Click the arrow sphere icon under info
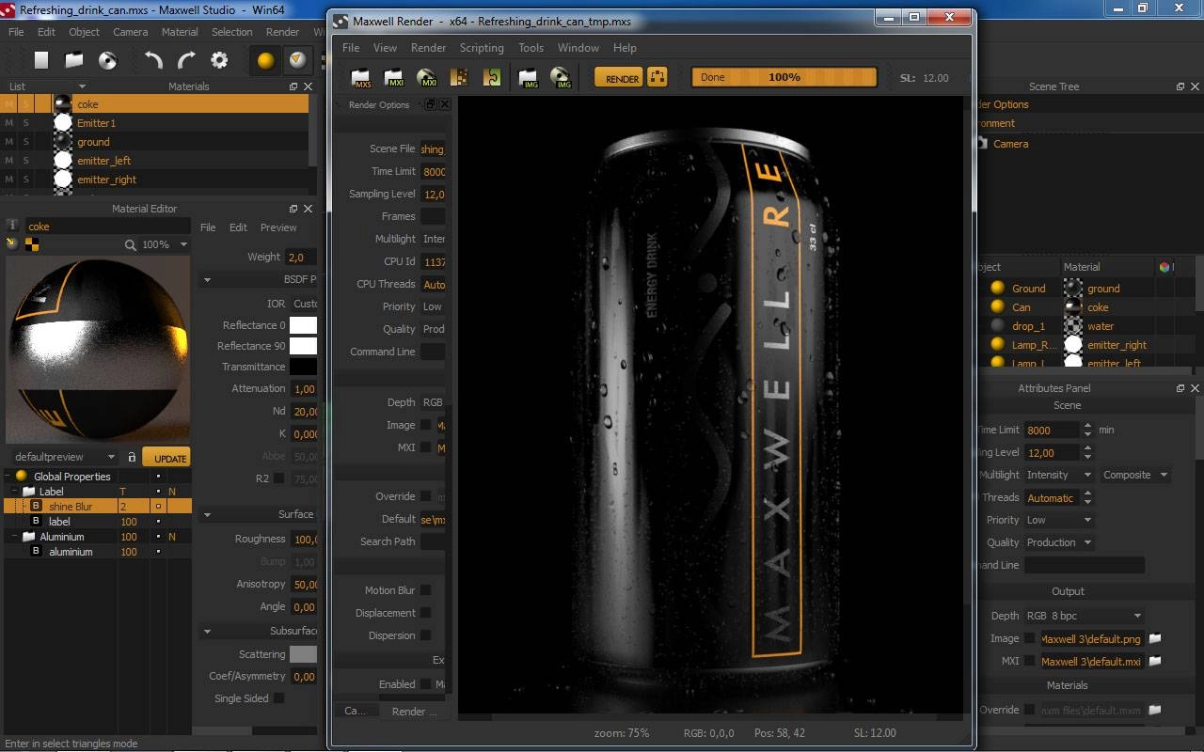This screenshot has width=1204, height=752. pos(12,243)
